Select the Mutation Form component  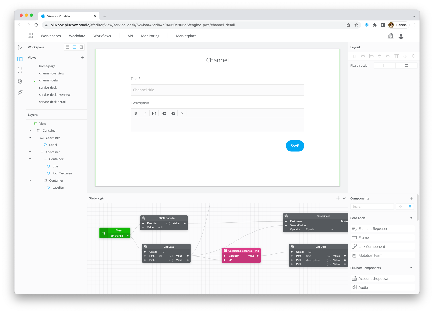[x=370, y=255]
